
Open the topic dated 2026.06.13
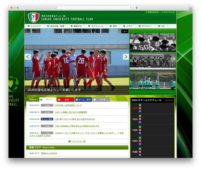(71, 112)
